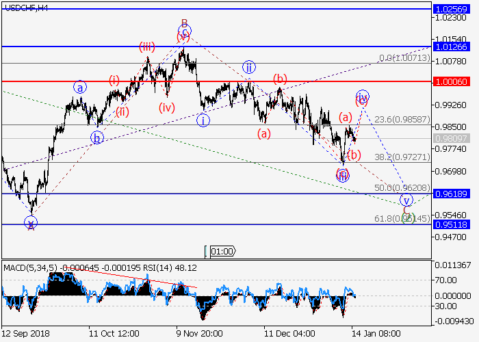Click the blue circled 'ii' wave marker

[x=249, y=67]
